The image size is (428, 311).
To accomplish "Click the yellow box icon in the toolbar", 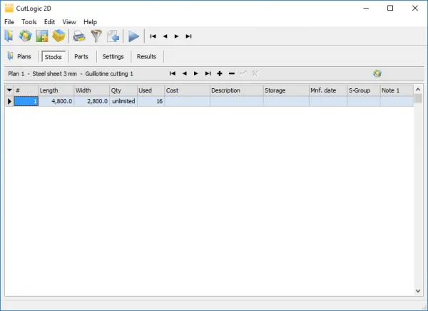I will coord(59,36).
